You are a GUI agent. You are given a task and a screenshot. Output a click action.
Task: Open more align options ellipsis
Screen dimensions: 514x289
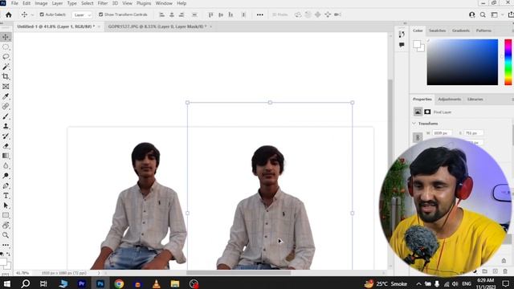point(260,14)
